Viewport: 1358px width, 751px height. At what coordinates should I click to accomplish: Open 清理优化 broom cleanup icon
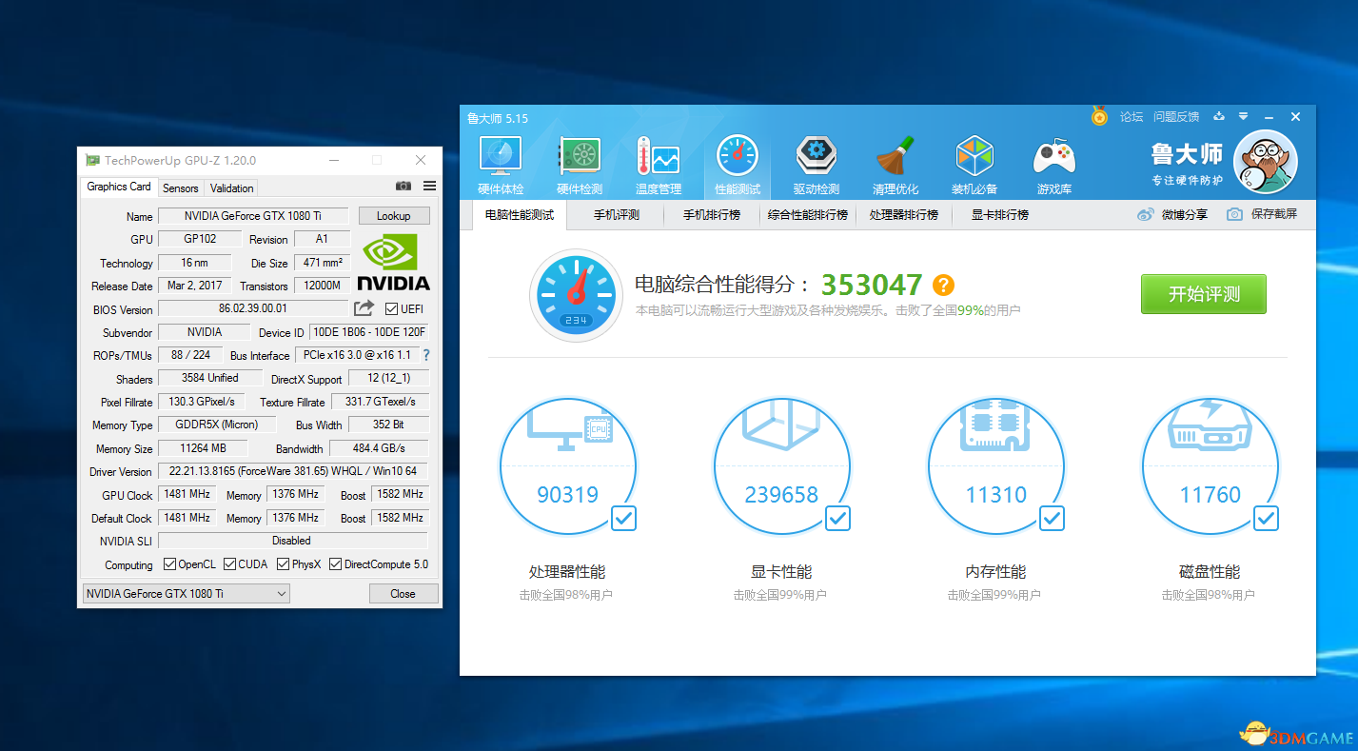pyautogui.click(x=895, y=157)
